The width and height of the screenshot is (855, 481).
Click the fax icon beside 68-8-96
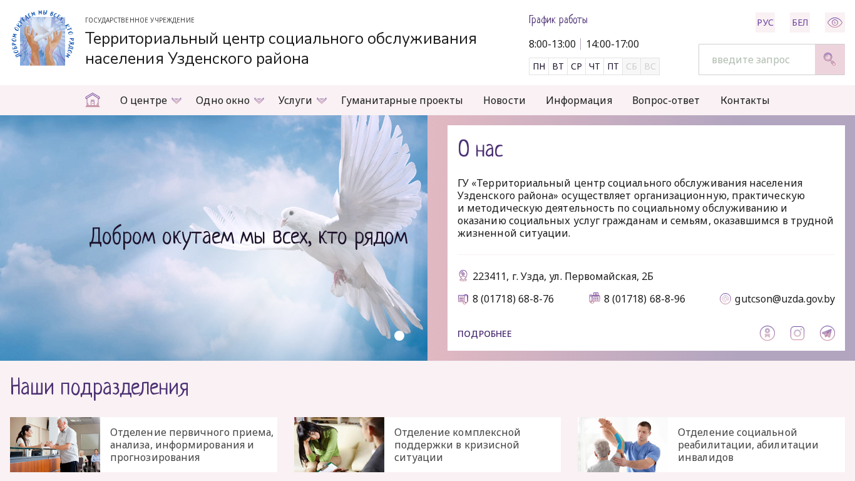pyautogui.click(x=595, y=298)
